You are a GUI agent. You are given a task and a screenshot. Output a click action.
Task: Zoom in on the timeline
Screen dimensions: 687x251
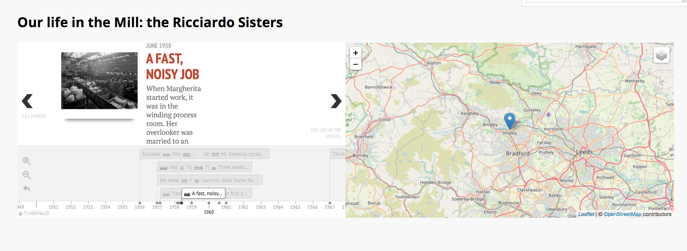coord(26,161)
